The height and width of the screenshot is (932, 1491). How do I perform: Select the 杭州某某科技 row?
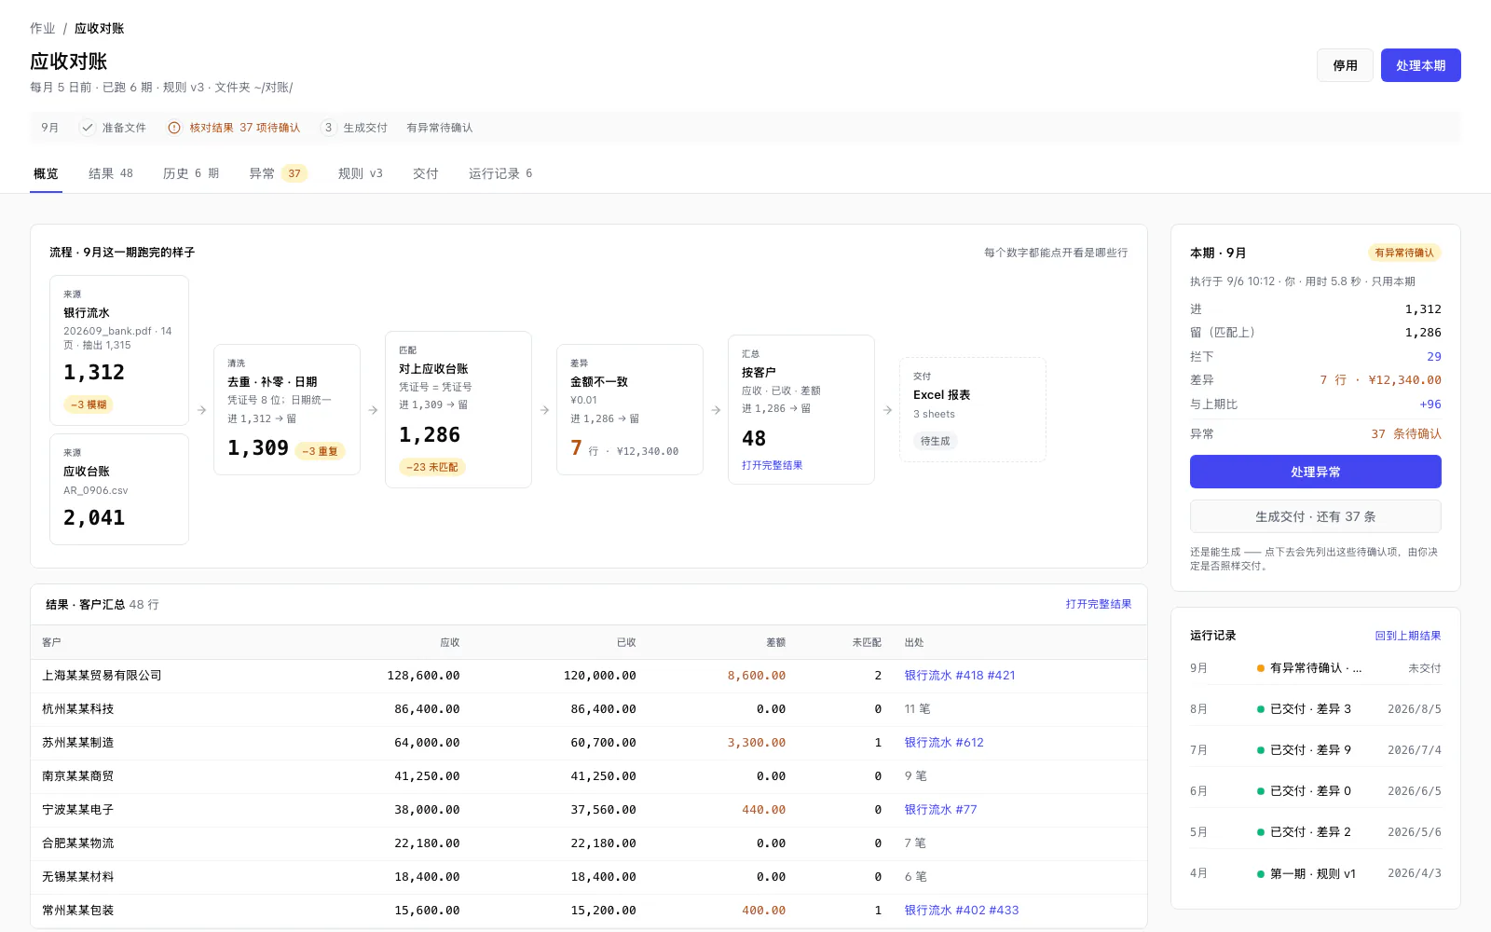pyautogui.click(x=588, y=709)
